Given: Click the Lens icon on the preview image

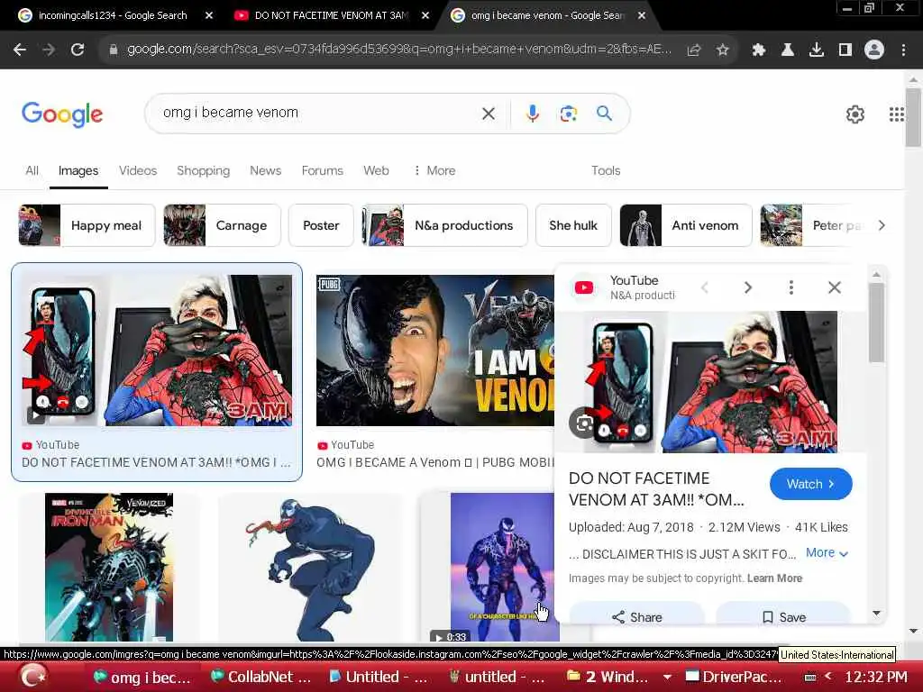Looking at the screenshot, I should pos(582,423).
